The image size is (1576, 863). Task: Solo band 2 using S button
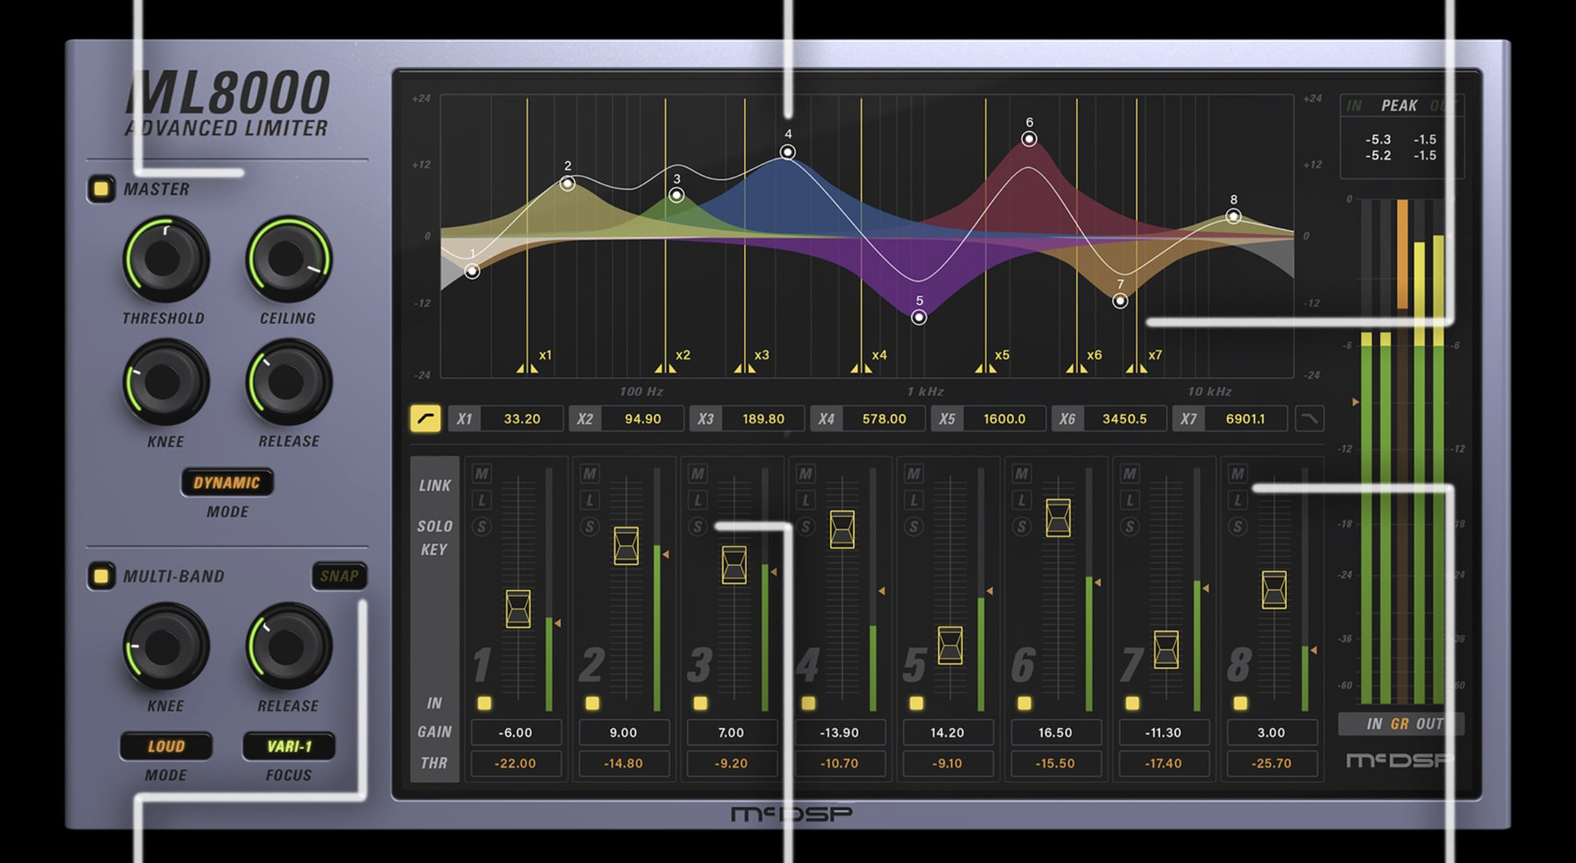coord(589,527)
